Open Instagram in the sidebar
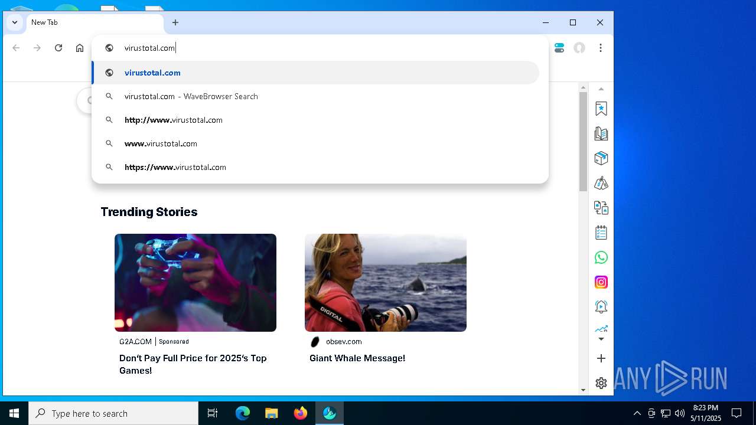The image size is (756, 425). click(x=601, y=282)
